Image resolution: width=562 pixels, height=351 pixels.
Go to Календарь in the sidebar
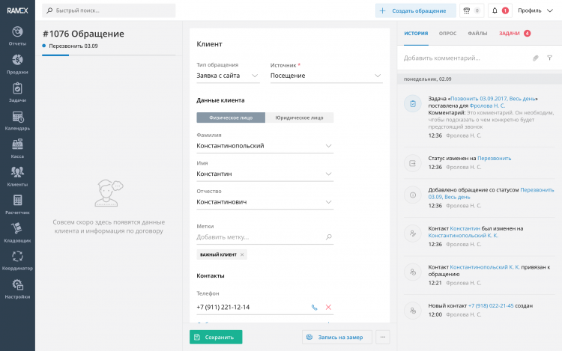[17, 120]
